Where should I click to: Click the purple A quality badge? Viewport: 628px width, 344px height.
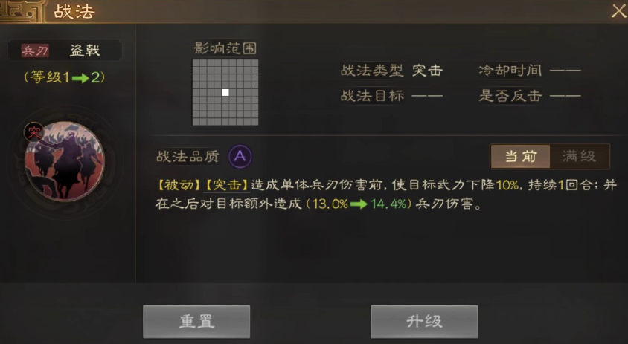[x=240, y=157]
